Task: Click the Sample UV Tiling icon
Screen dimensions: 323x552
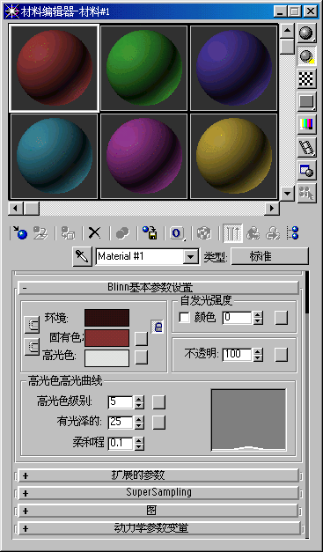Action: tap(306, 101)
